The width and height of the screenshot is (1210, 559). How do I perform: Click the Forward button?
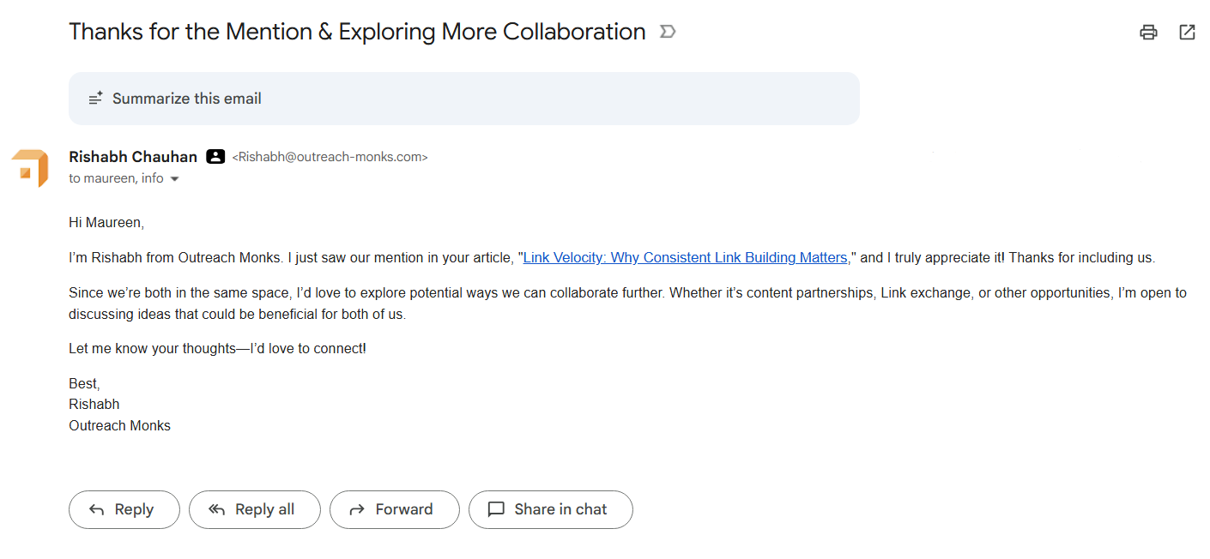click(x=394, y=509)
